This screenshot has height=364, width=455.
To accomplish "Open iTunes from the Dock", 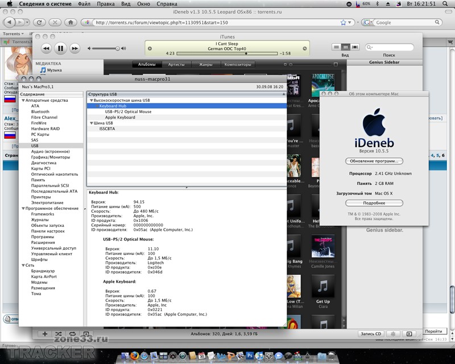I will coord(259,355).
